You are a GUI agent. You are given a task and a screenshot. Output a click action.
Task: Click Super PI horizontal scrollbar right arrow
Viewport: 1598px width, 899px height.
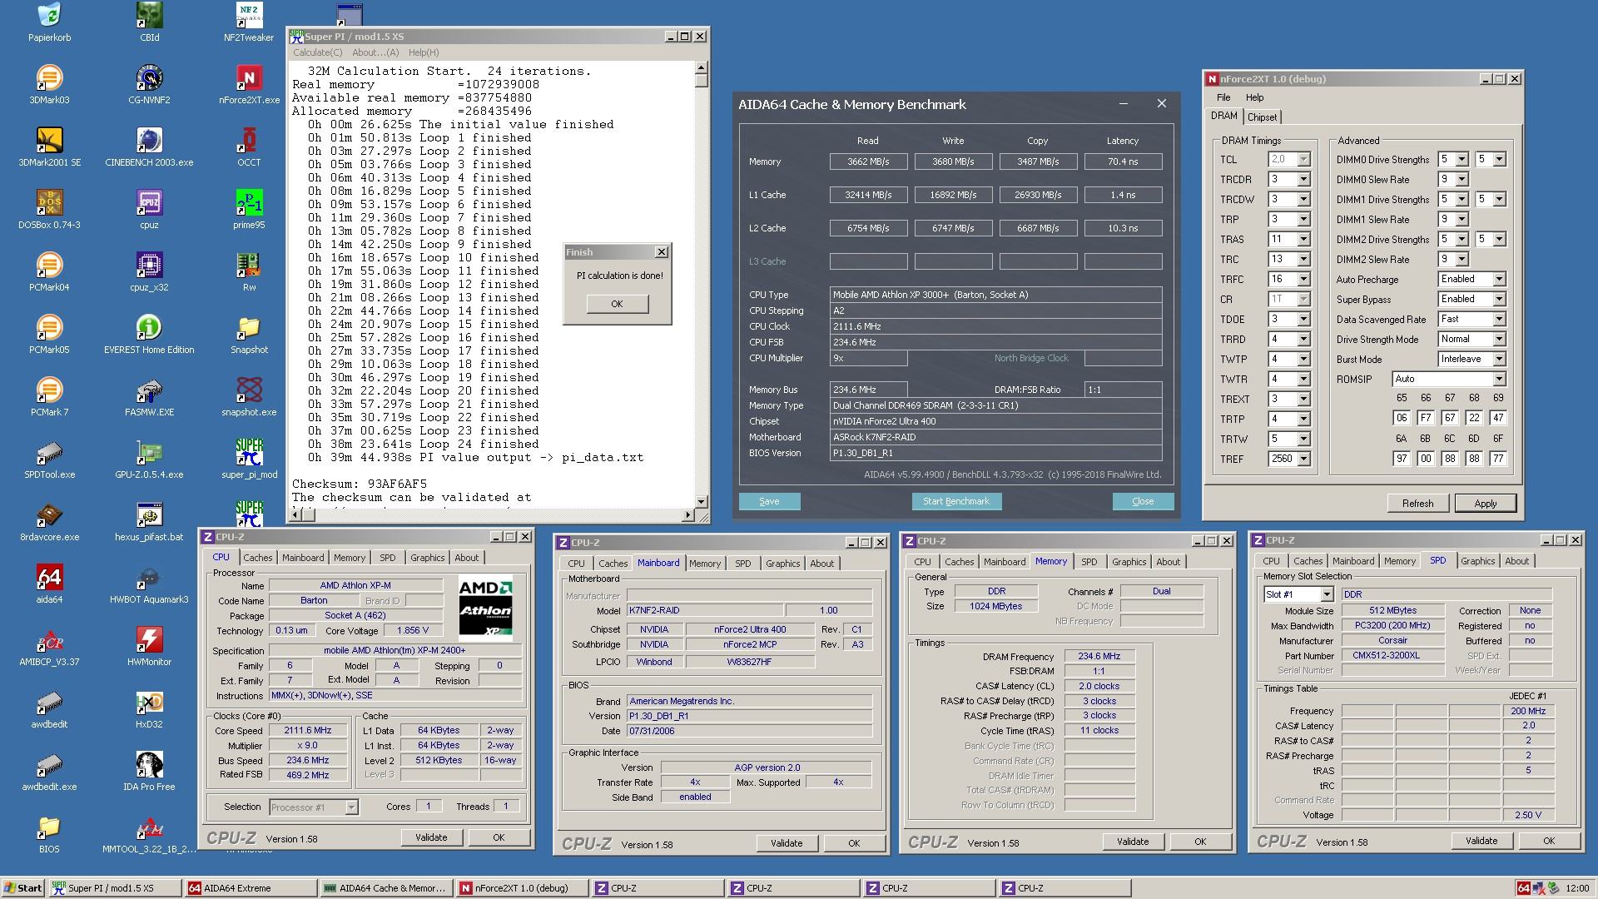coord(687,515)
